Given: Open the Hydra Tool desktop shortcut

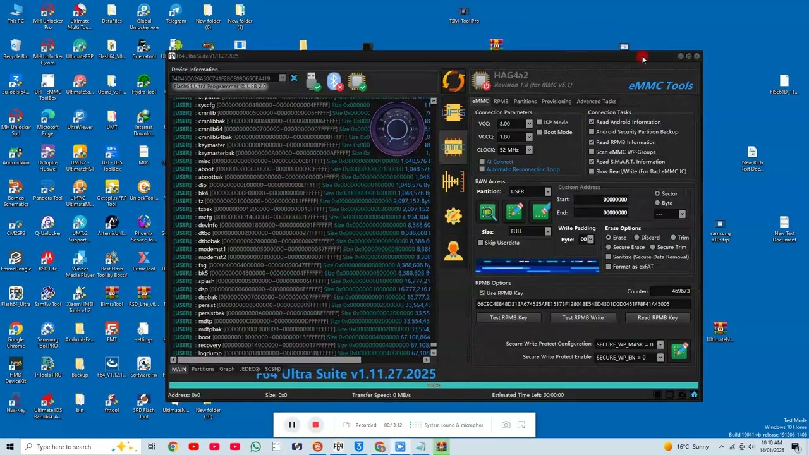Looking at the screenshot, I should (x=143, y=83).
